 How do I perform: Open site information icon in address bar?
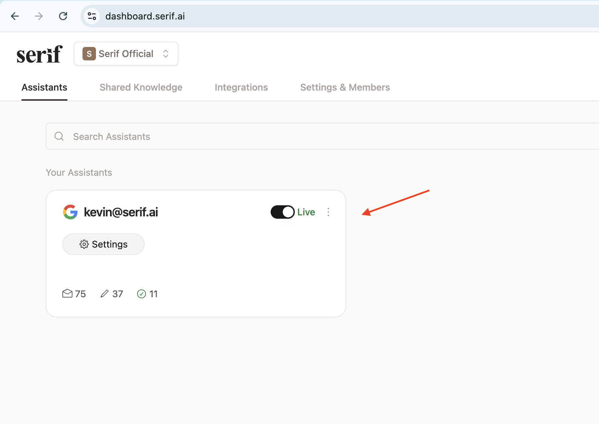pyautogui.click(x=92, y=16)
